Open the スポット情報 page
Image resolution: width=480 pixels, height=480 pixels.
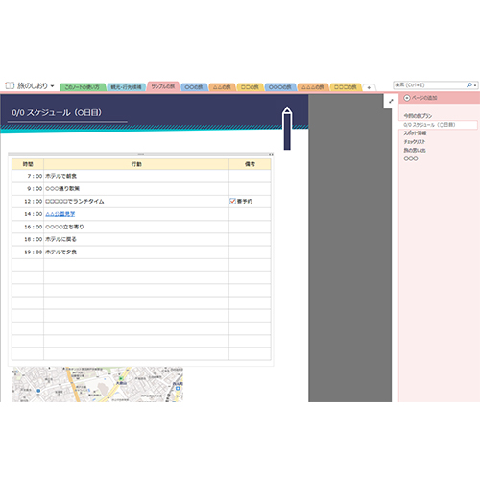coord(415,133)
